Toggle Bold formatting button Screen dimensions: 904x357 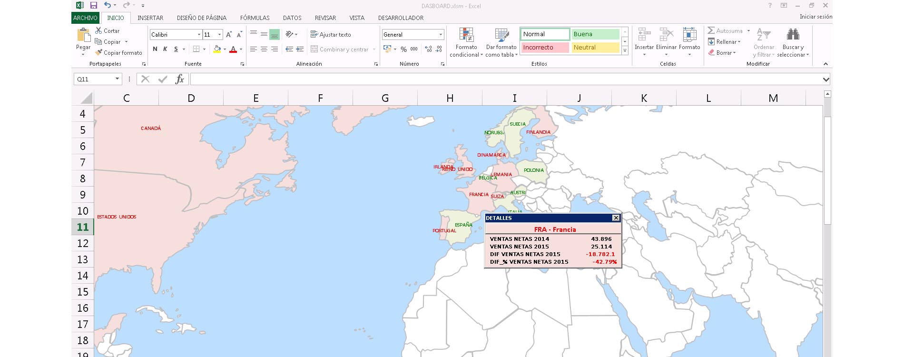[x=155, y=49]
